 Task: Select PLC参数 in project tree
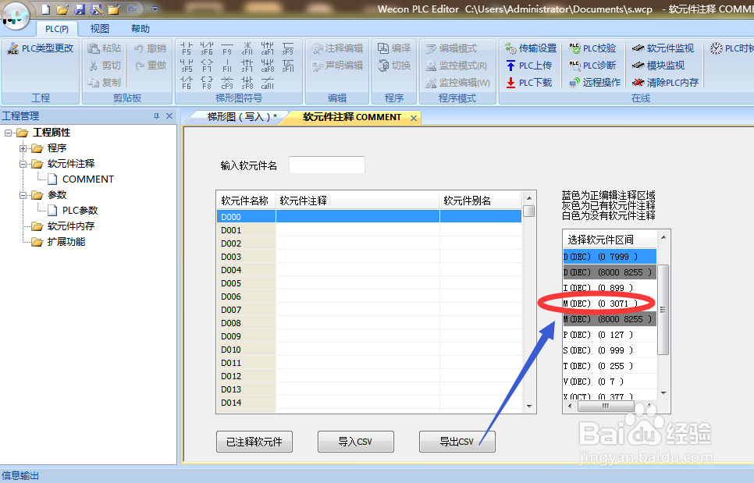[x=73, y=211]
